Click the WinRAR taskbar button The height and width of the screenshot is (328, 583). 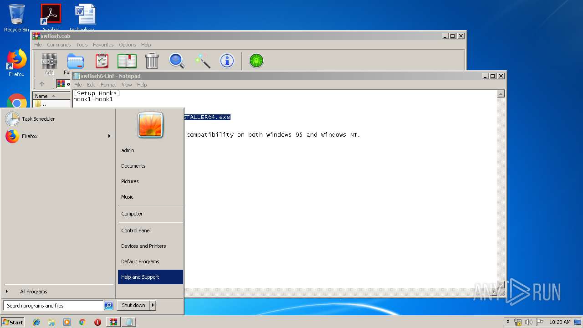(113, 322)
